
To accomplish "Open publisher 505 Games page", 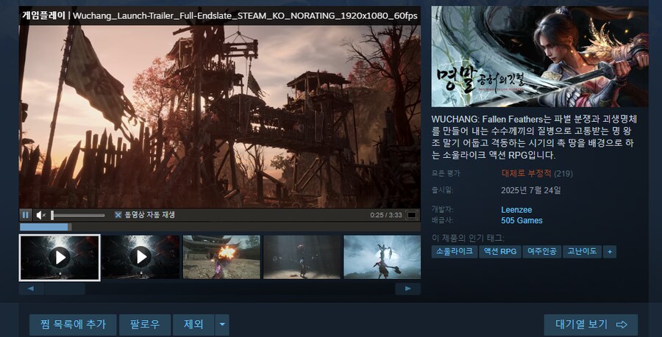I will pos(522,220).
